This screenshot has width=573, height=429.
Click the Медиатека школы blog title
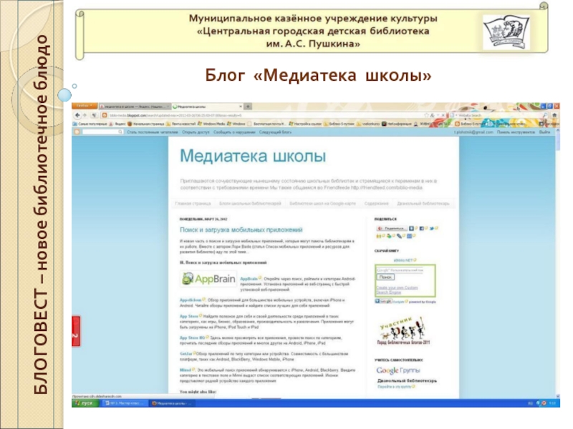click(253, 156)
